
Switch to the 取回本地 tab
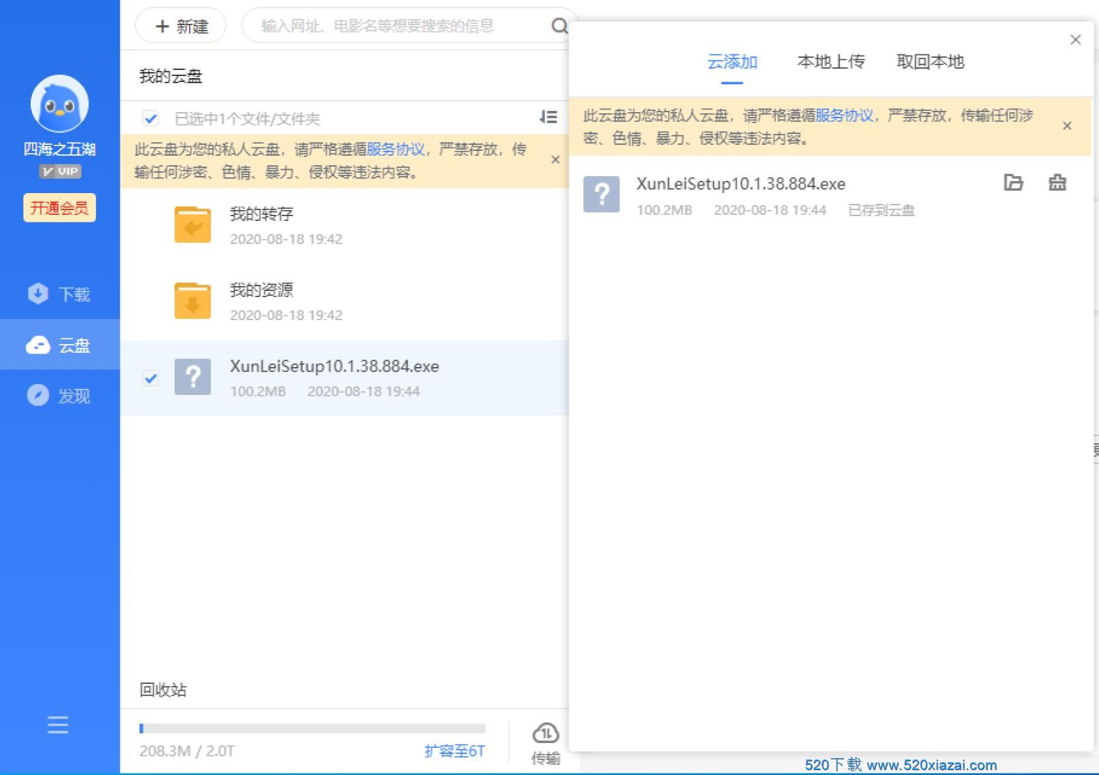(930, 62)
